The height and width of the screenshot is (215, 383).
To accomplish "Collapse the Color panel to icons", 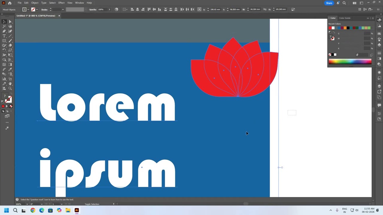I will coord(368,18).
